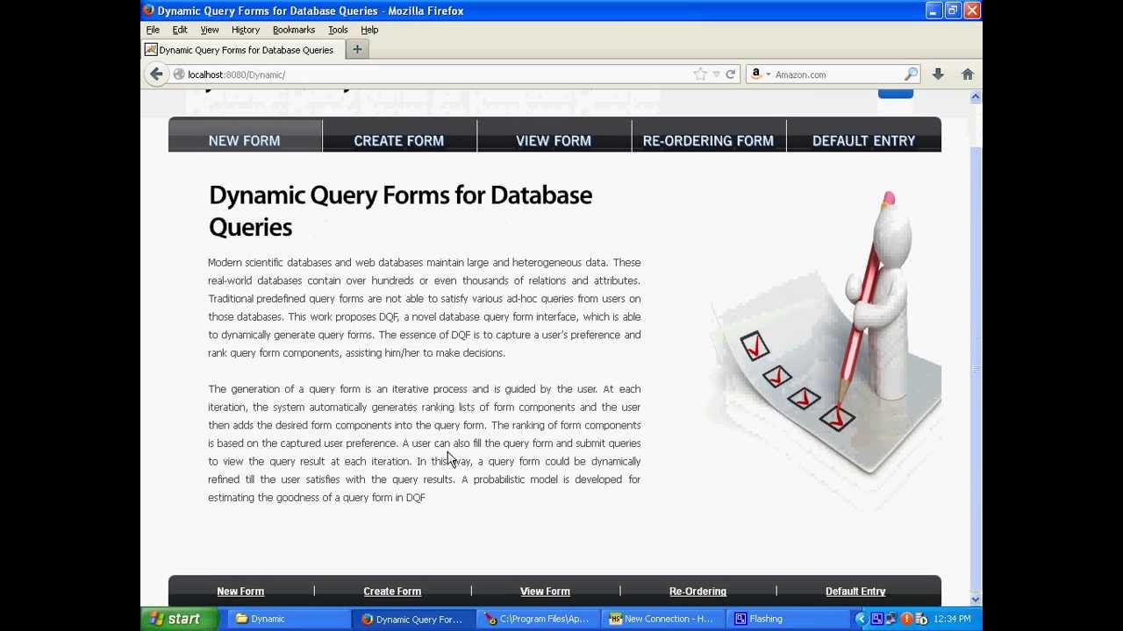The width and height of the screenshot is (1123, 631).
Task: Click the page favicon in the tab
Action: click(x=151, y=50)
